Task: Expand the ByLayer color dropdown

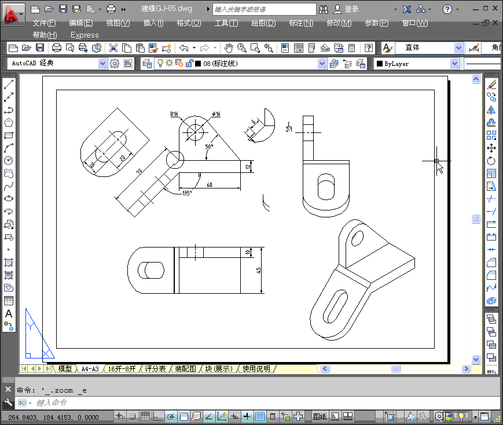Action: [454, 64]
